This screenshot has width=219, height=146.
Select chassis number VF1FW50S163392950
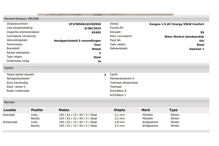[85, 24]
